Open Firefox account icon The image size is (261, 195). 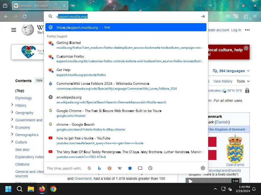[x=237, y=16]
